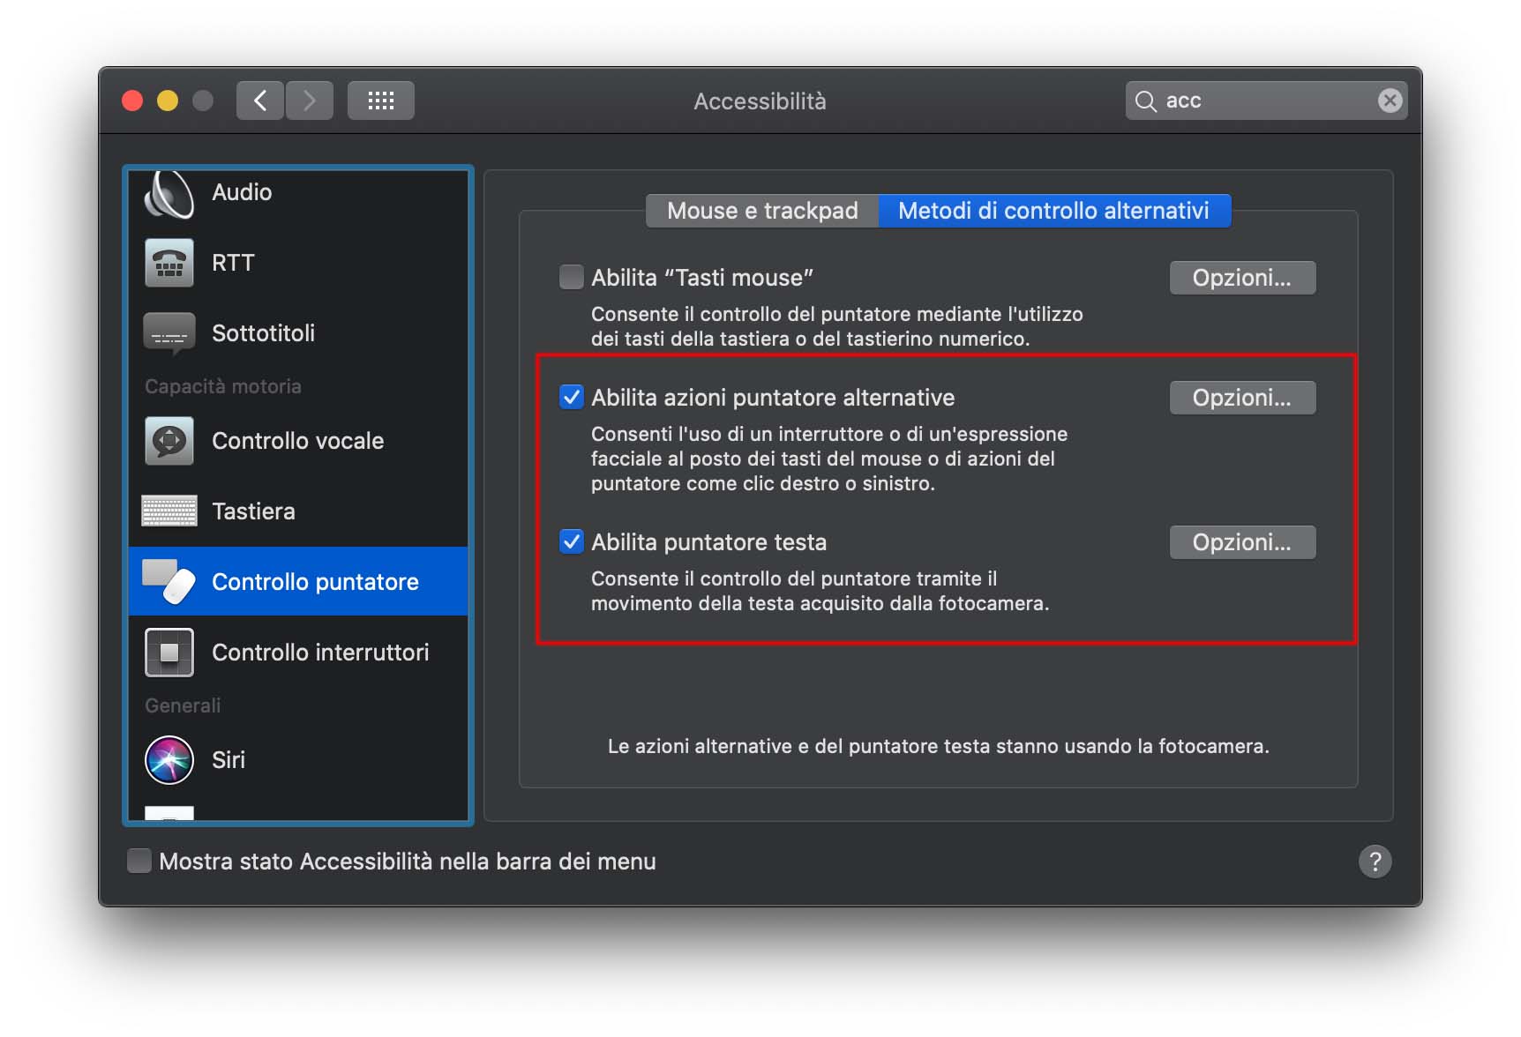Disable the Abilita puntatore testa checkbox

click(x=572, y=541)
